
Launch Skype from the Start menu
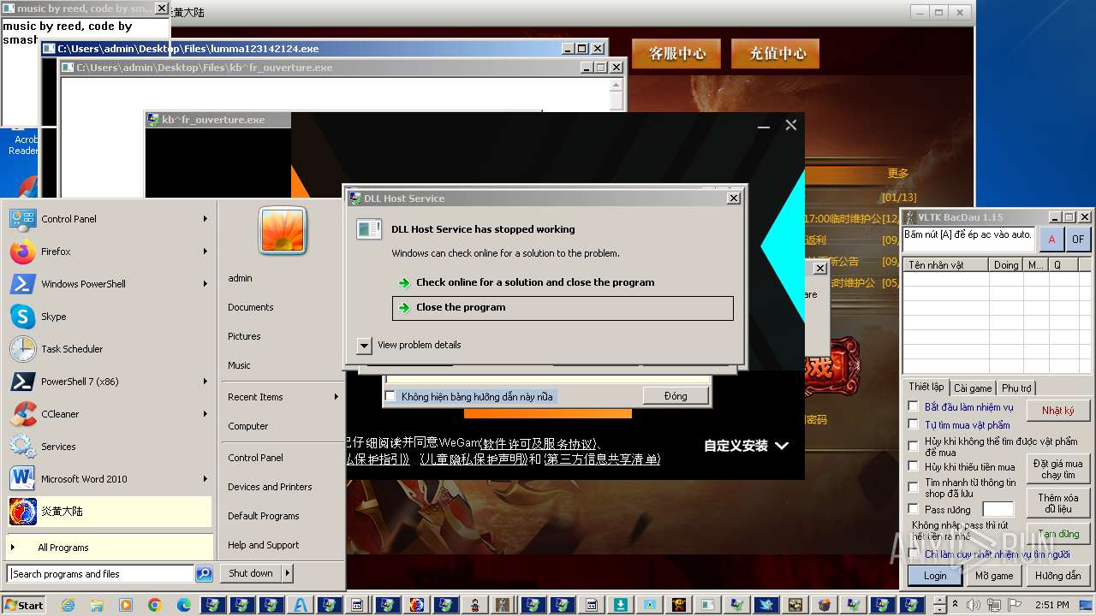coord(109,317)
